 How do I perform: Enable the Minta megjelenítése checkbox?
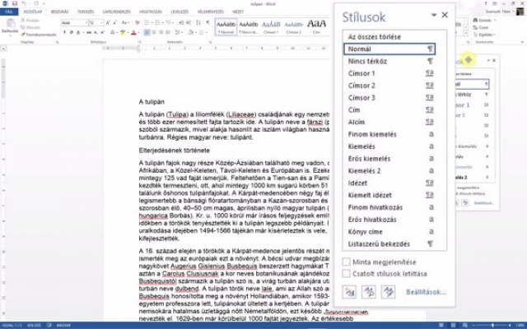click(346, 262)
